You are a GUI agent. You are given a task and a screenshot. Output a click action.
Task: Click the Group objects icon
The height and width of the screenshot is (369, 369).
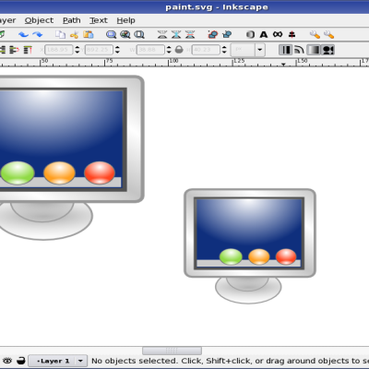[213, 34]
